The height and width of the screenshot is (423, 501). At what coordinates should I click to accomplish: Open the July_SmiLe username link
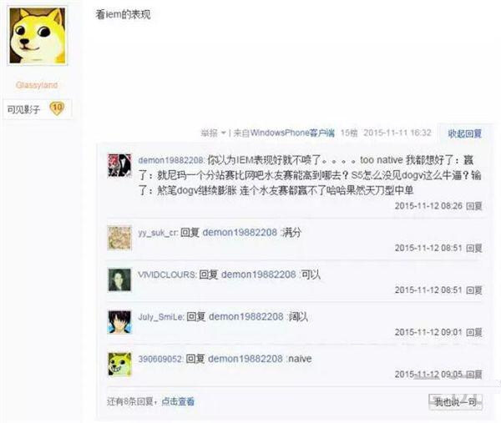click(160, 317)
